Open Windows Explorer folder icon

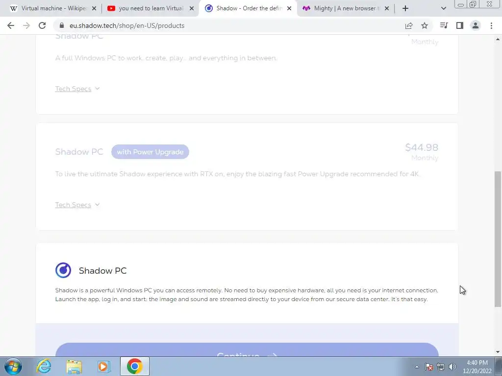click(74, 366)
